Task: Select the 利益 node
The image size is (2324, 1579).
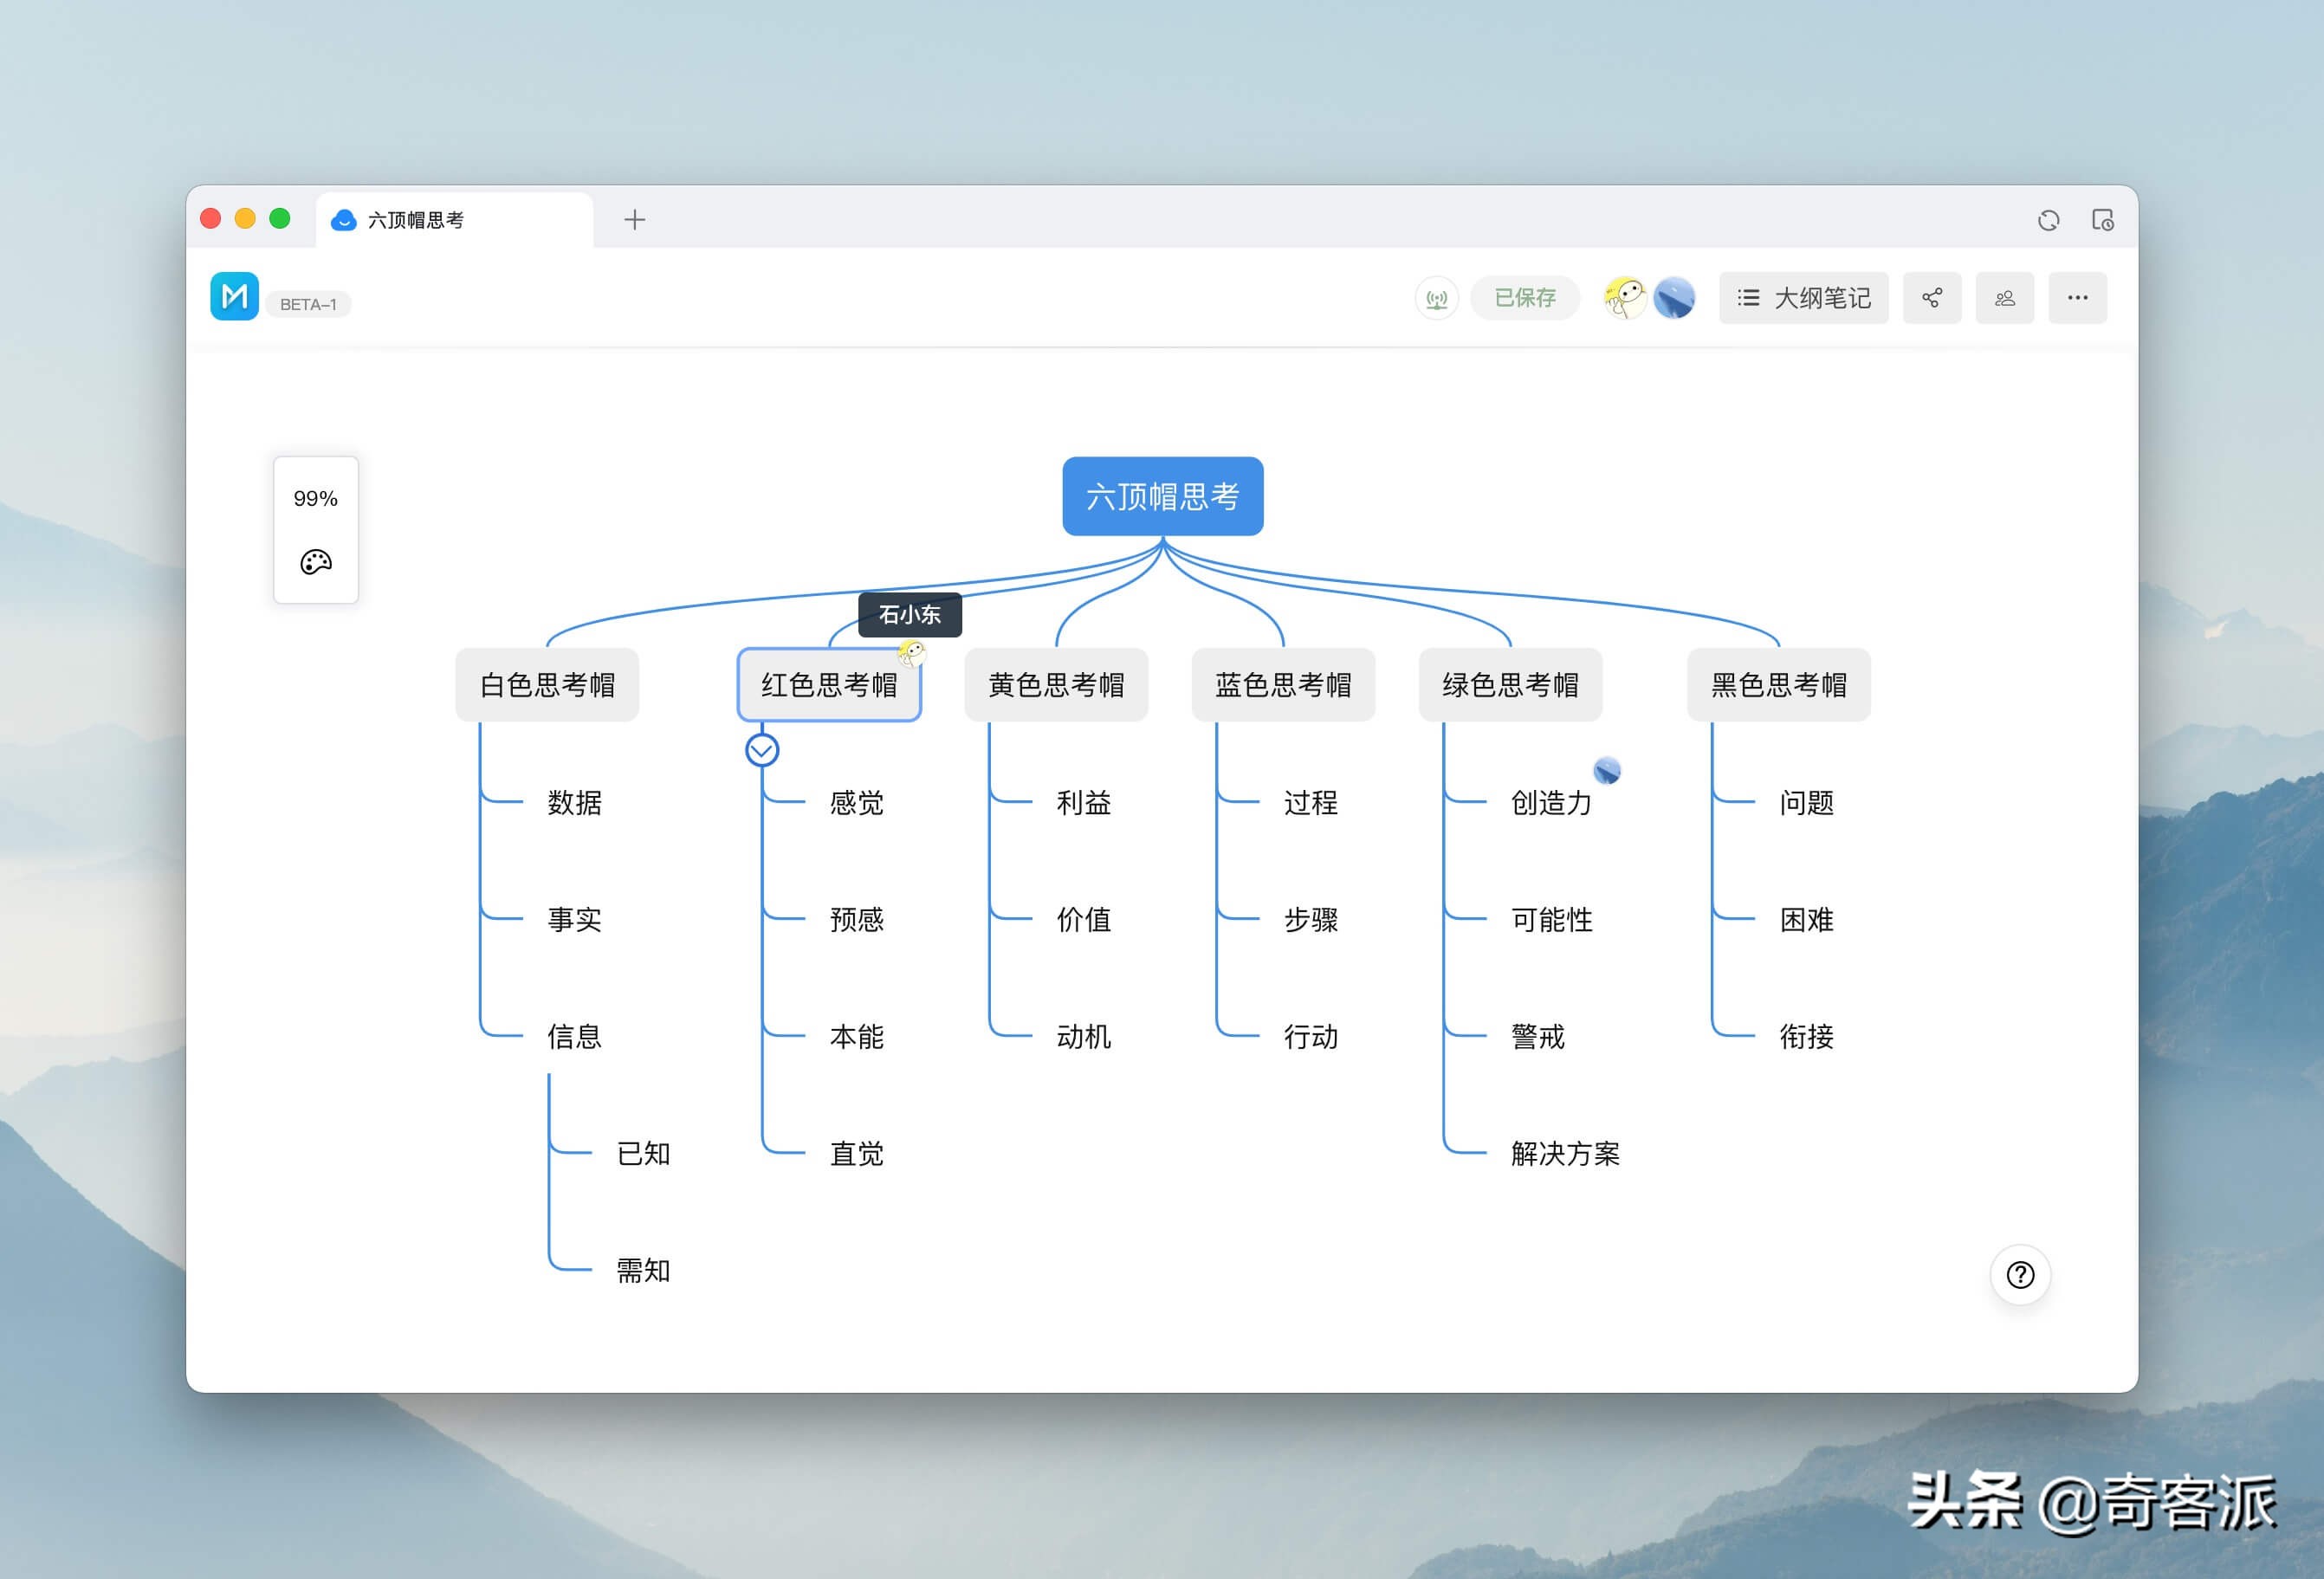Action: 1084,803
